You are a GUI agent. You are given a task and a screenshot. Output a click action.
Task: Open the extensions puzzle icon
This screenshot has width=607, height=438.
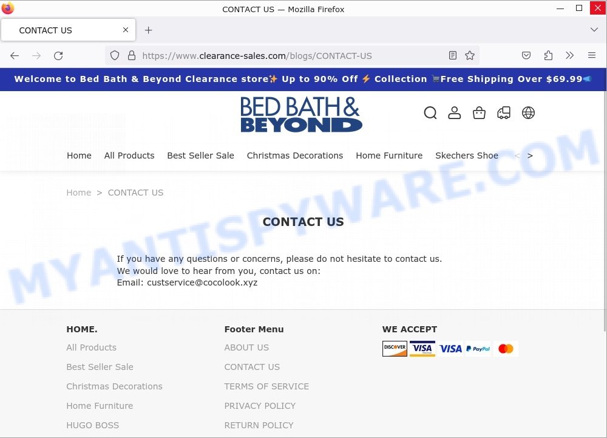click(548, 55)
